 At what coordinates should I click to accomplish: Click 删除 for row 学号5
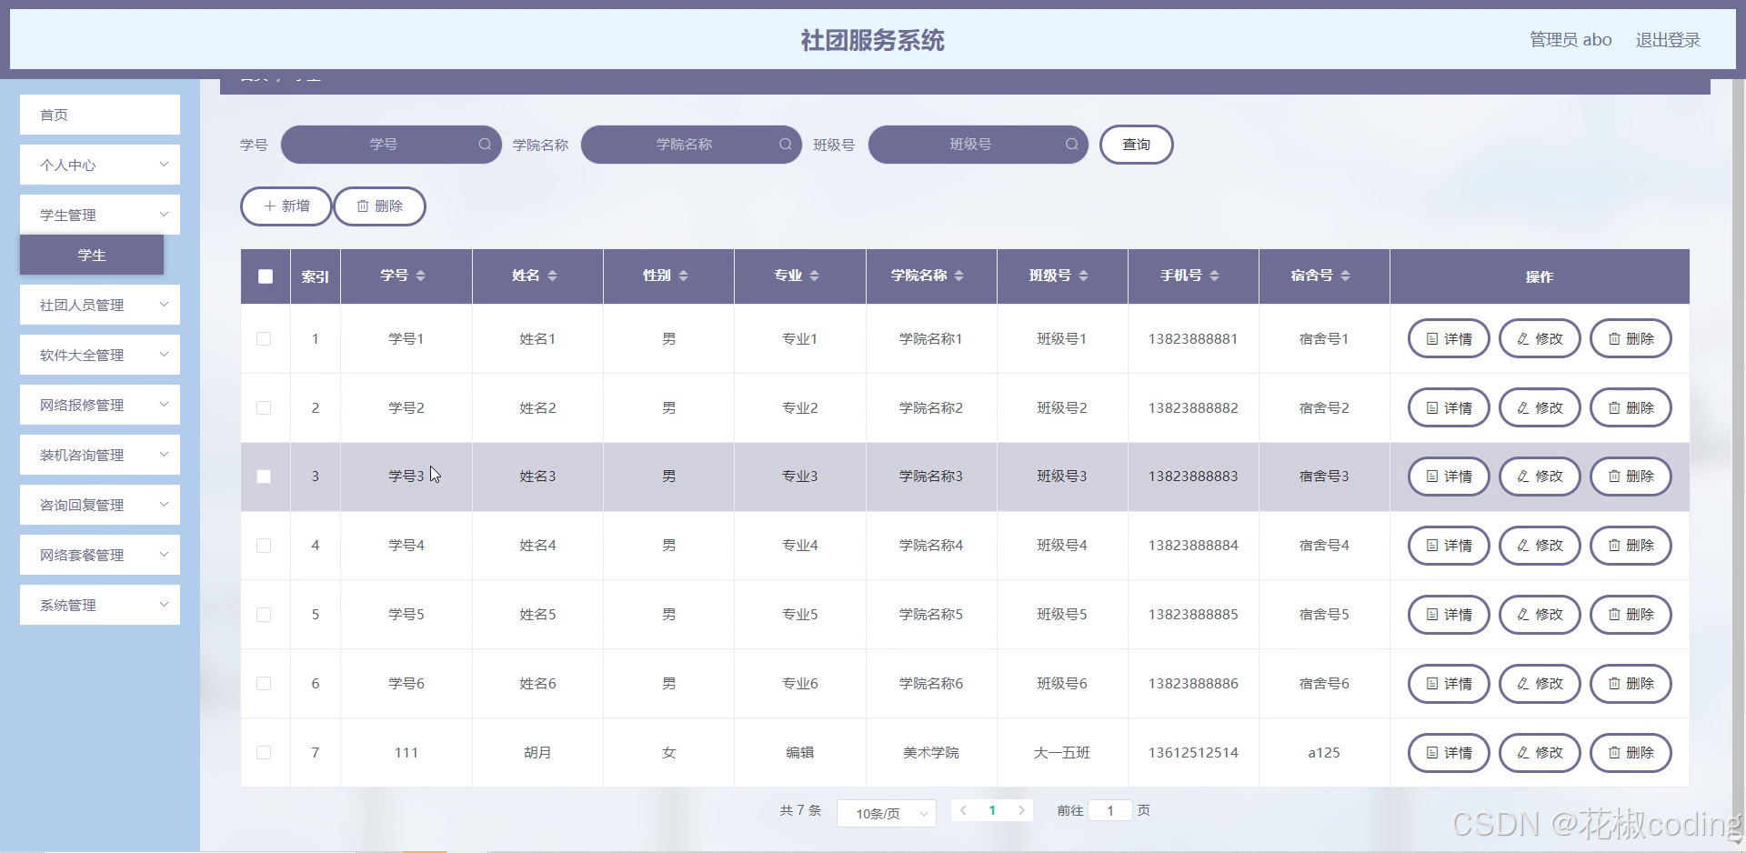coord(1631,615)
